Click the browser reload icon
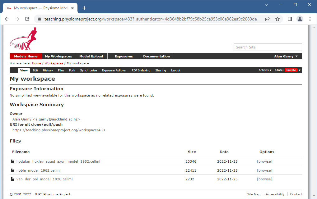The height and width of the screenshot is (199, 317). pos(27,19)
